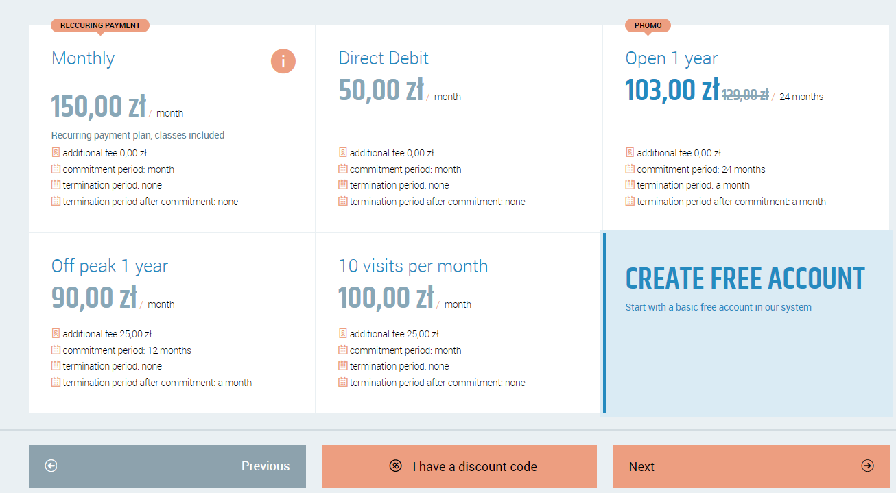Open the Create Free Account panel
The height and width of the screenshot is (493, 896).
(x=745, y=279)
